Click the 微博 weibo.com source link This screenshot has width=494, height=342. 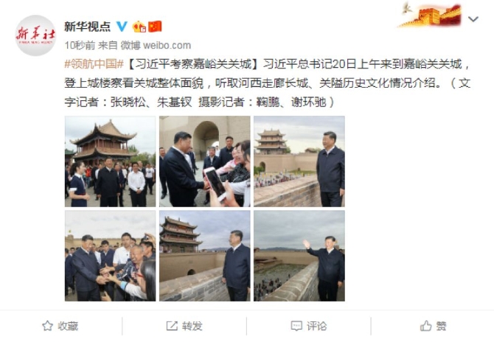(156, 46)
